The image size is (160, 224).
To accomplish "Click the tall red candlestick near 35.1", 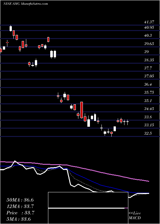I will [82, 110].
